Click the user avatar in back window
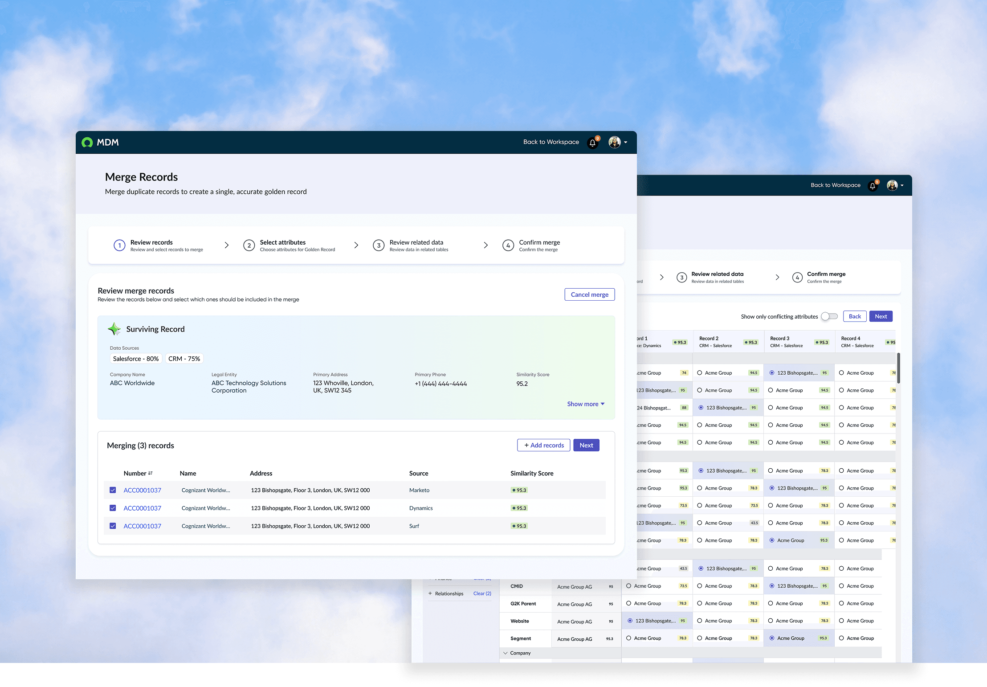 (892, 185)
